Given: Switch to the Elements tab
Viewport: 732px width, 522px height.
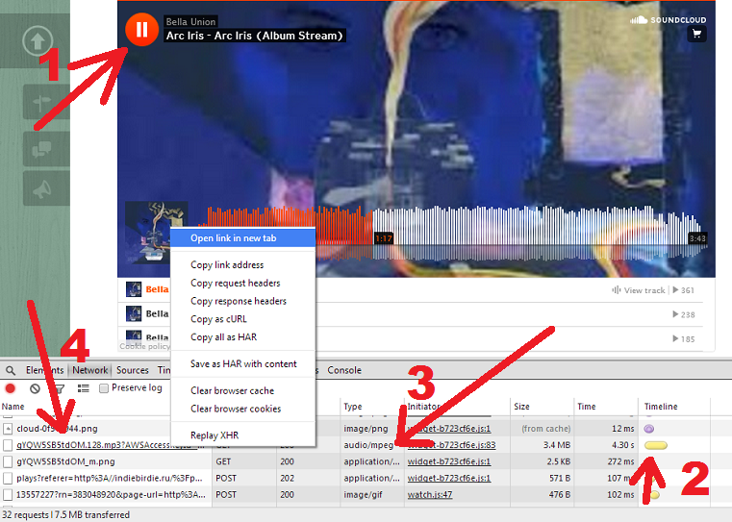Looking at the screenshot, I should click(x=44, y=370).
